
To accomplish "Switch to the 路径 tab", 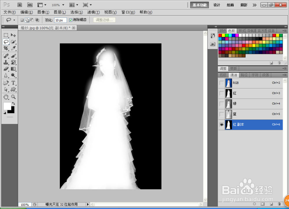I will [244, 75].
